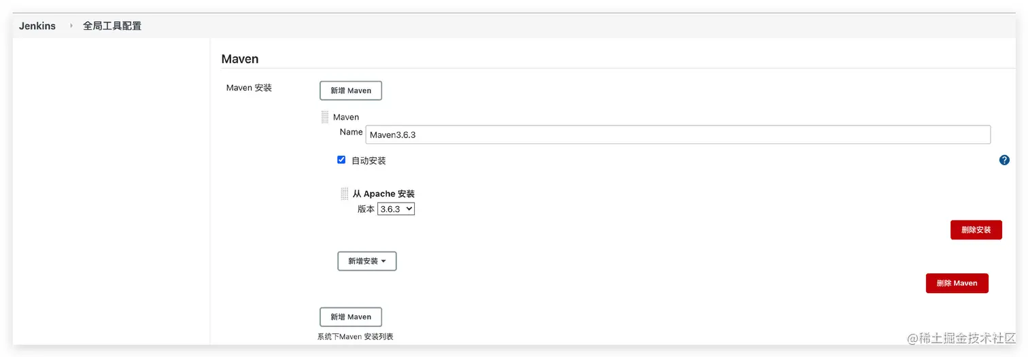The height and width of the screenshot is (357, 1028).
Task: Click the red 删除安装 button
Action: (976, 230)
